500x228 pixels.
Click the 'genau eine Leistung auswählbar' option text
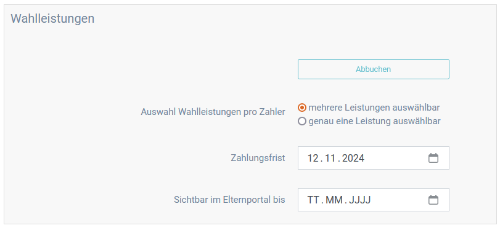pyautogui.click(x=374, y=121)
